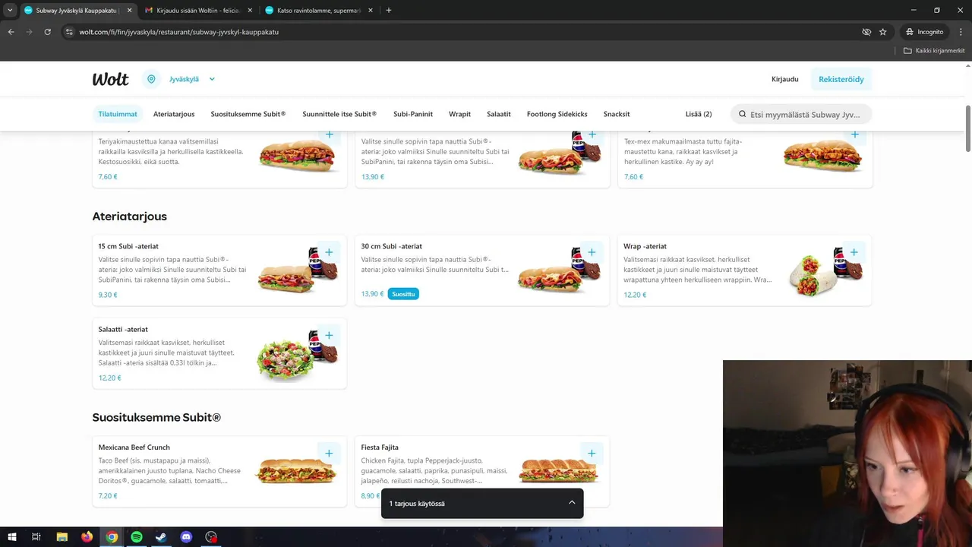Open Footlong Sidekicks category
972x547 pixels.
(557, 114)
